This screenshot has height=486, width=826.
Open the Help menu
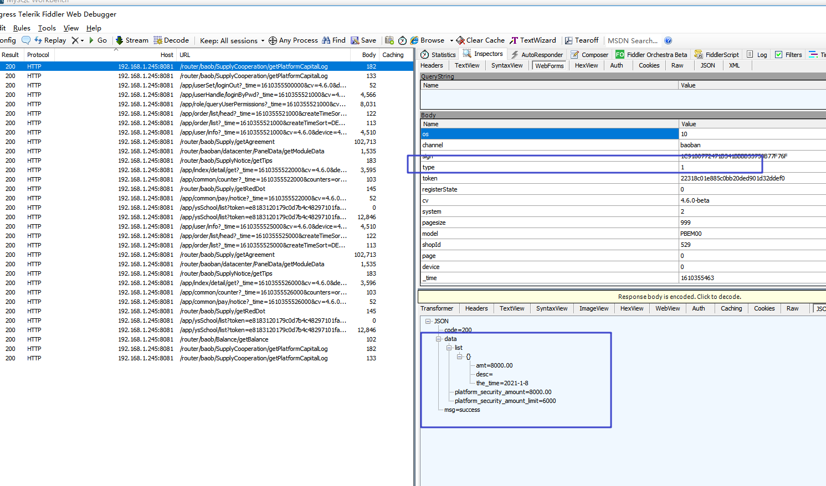[94, 28]
